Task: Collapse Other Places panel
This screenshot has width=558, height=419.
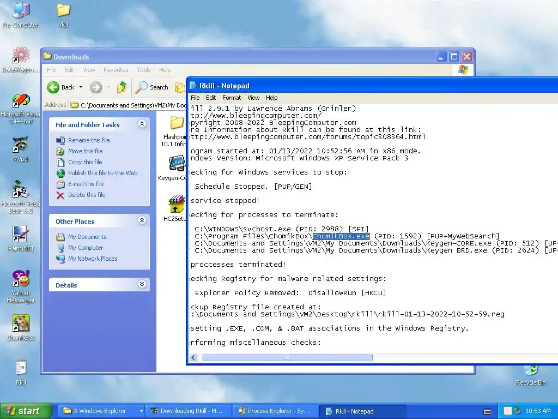Action: [x=142, y=220]
